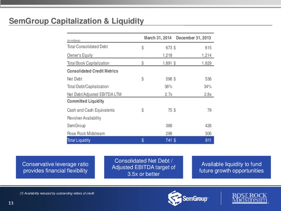The image size is (281, 211).
Task: Click the cash value 75
Action: (x=170, y=110)
